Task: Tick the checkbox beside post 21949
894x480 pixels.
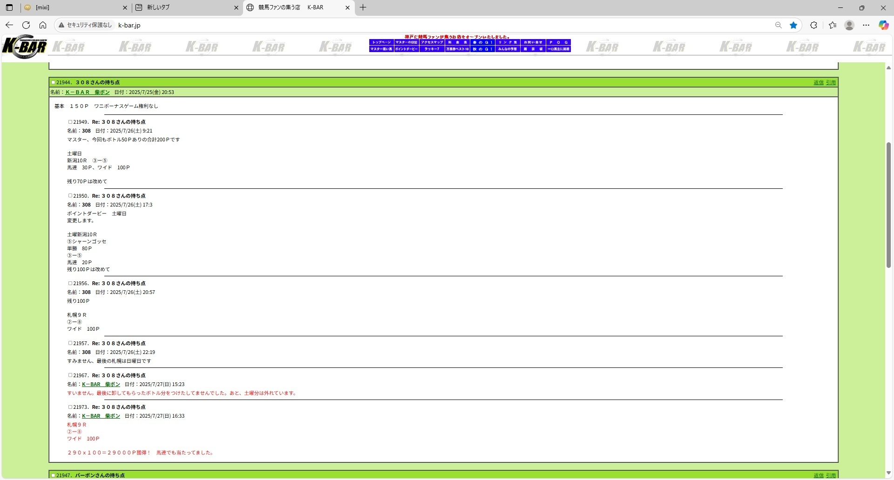Action: click(x=70, y=122)
